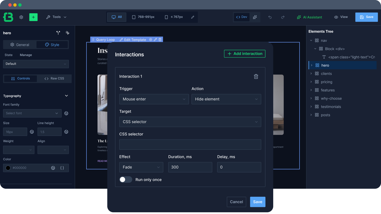Click the curly braces icon in Color field
Screen dimensions: 381x214
click(62, 168)
